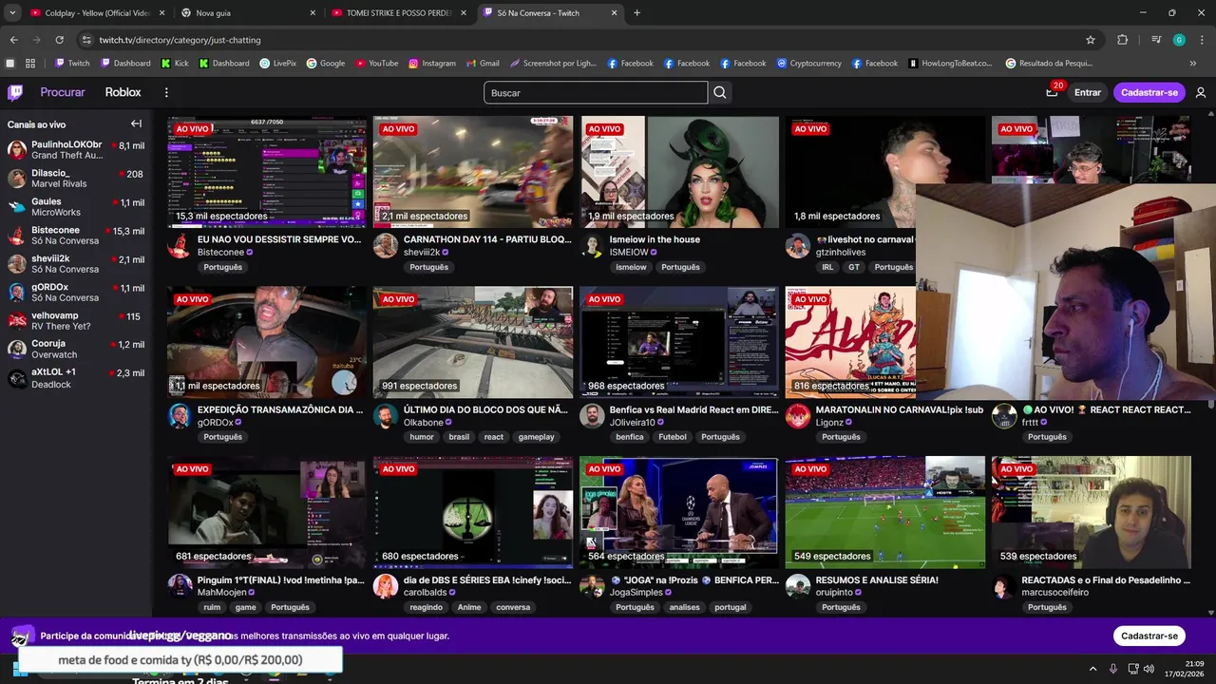Open the tab search dropdown arrow

[12, 13]
